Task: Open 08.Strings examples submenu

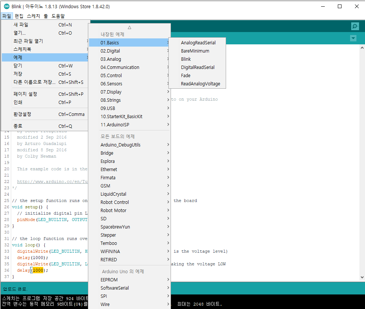Action: tap(130, 100)
